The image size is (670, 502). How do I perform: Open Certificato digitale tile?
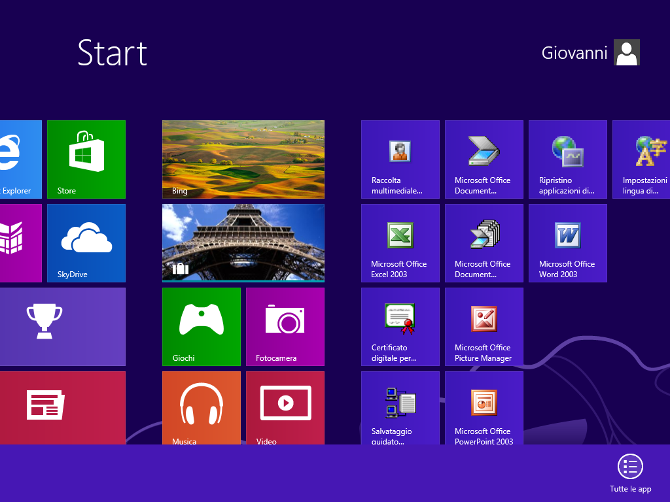400,327
